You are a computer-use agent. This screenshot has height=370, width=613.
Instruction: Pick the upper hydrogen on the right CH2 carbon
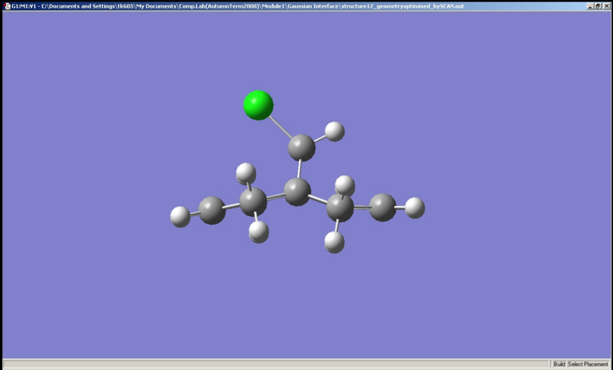click(x=345, y=185)
